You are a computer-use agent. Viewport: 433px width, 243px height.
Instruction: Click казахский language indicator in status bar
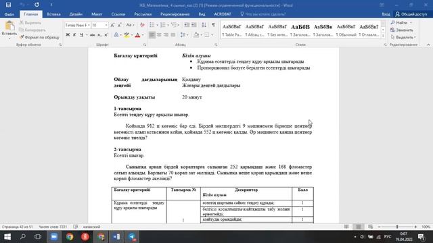92,227
